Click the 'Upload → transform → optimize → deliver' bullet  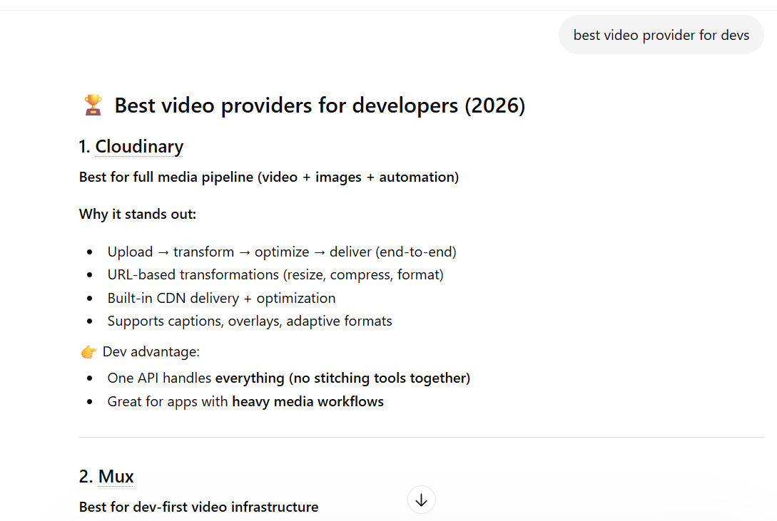(x=282, y=252)
